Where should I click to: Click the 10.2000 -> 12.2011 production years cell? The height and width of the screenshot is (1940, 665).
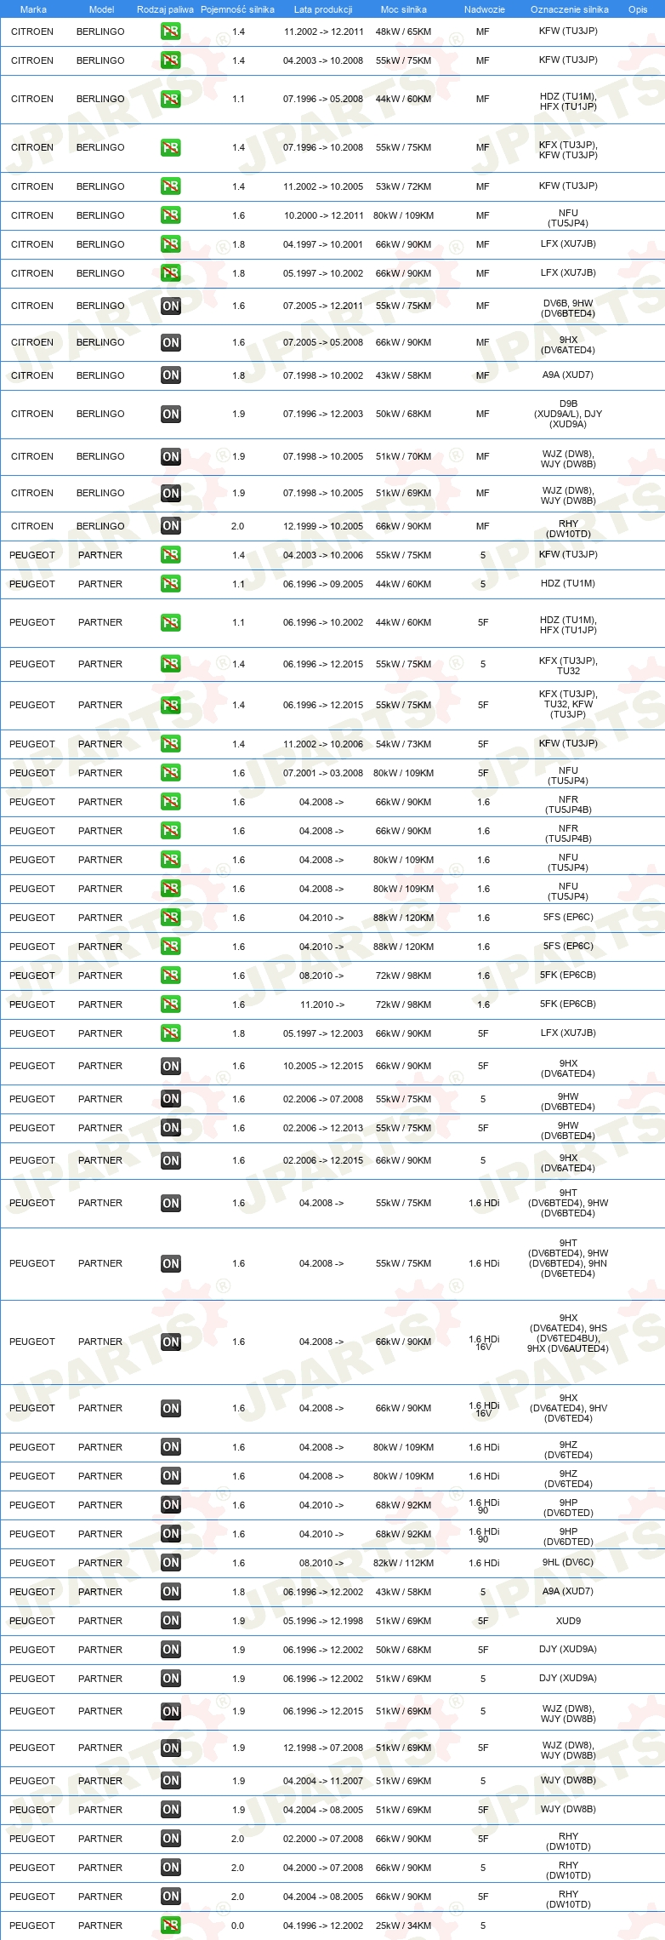pyautogui.click(x=323, y=215)
